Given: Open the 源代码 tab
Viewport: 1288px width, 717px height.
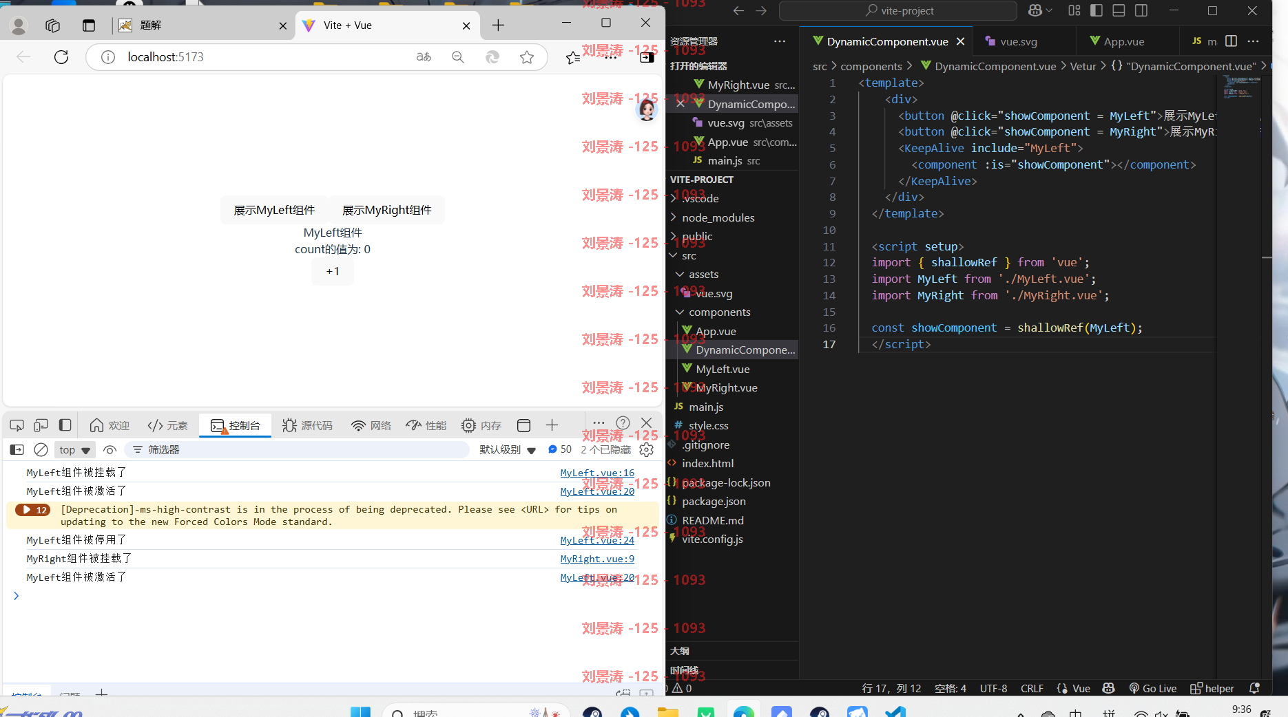Looking at the screenshot, I should point(307,426).
